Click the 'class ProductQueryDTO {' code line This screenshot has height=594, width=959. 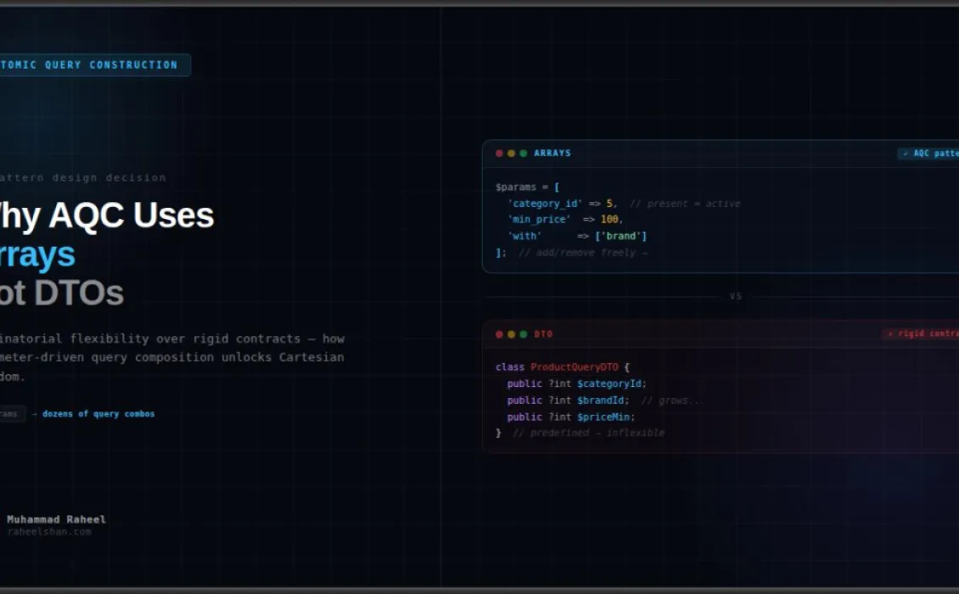coord(562,367)
